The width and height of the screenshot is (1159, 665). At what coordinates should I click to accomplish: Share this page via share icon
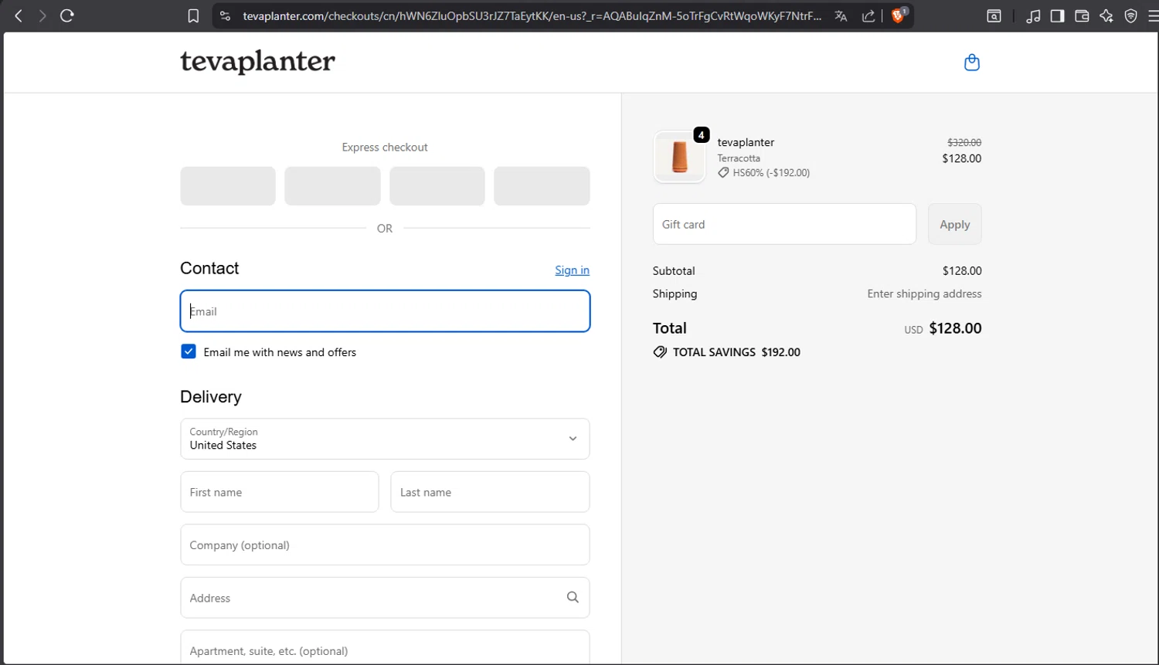click(x=868, y=15)
